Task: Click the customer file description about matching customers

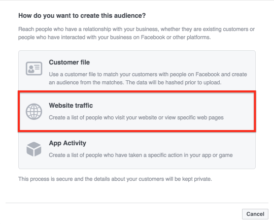Action: pyautogui.click(x=148, y=78)
